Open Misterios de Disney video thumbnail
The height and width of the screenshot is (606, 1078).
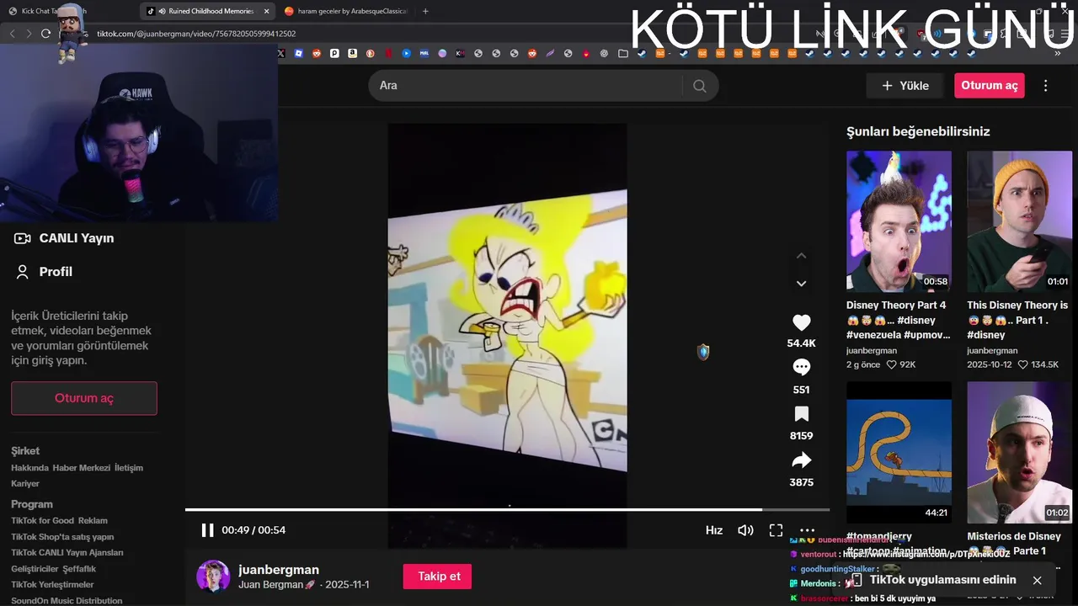pyautogui.click(x=1019, y=453)
